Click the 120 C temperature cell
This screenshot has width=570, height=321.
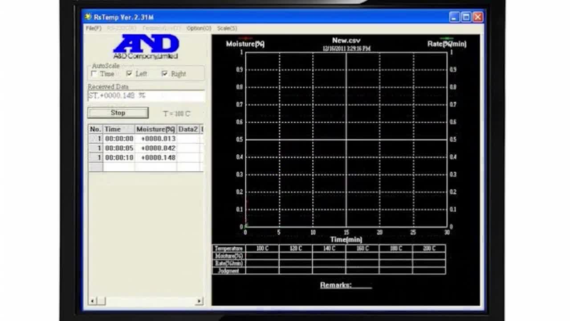296,248
